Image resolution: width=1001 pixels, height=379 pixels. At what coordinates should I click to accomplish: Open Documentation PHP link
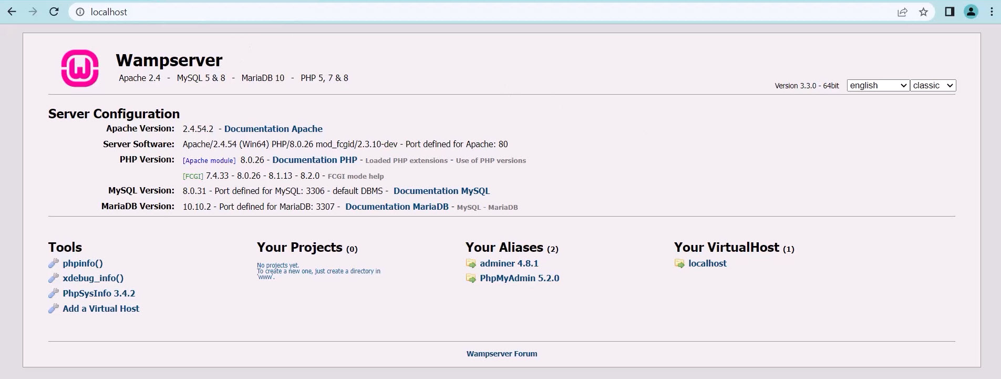[315, 160]
